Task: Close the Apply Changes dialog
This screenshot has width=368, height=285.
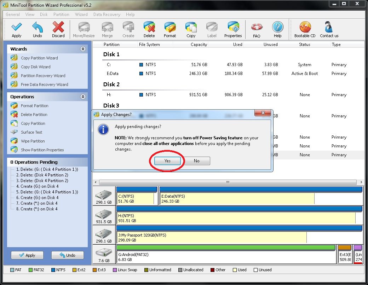Action: point(263,113)
